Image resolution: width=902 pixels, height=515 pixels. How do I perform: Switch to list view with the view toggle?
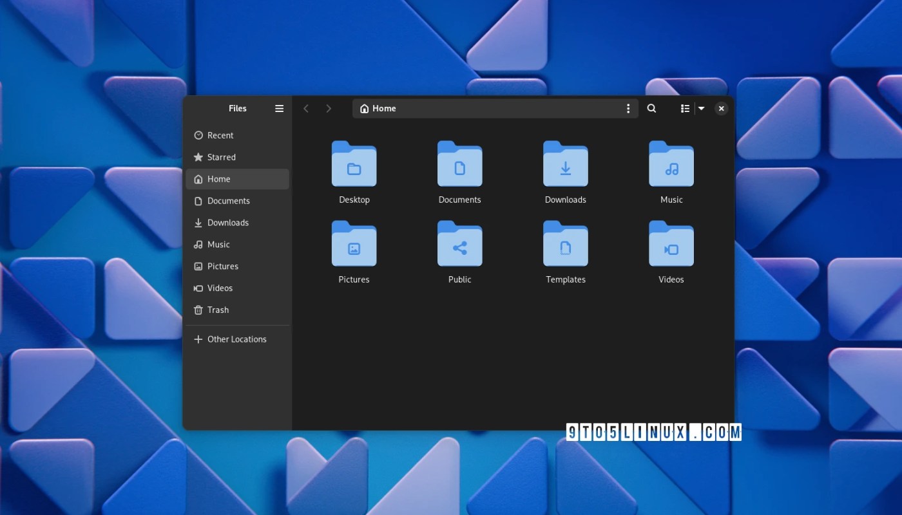click(x=685, y=109)
